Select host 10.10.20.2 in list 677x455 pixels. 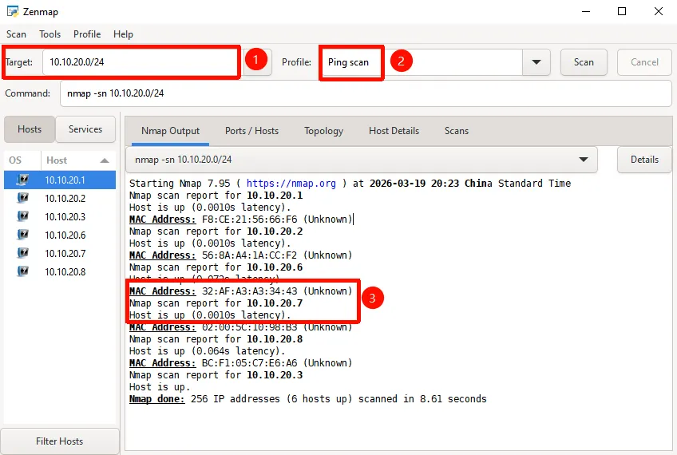[x=60, y=198]
